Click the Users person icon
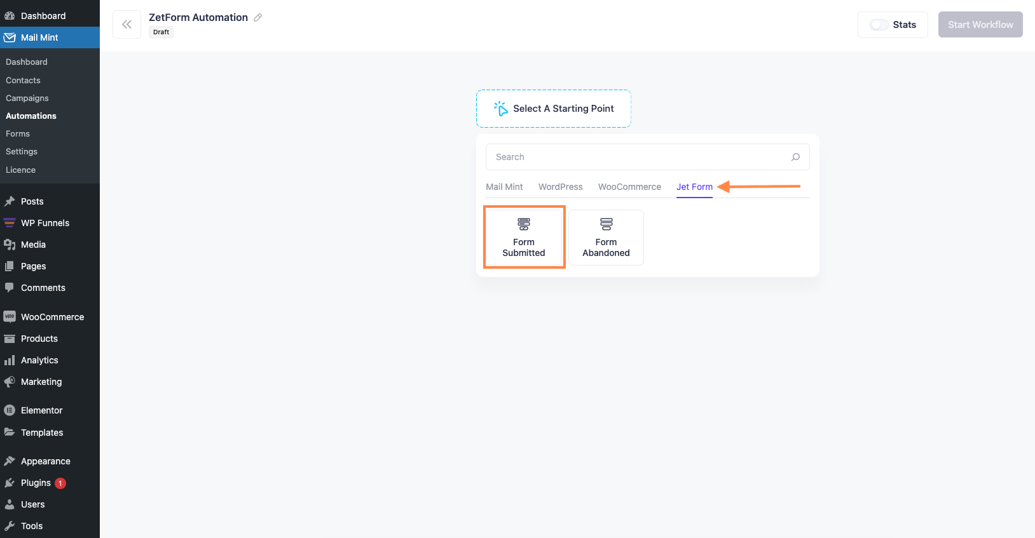This screenshot has width=1035, height=538. pos(10,504)
